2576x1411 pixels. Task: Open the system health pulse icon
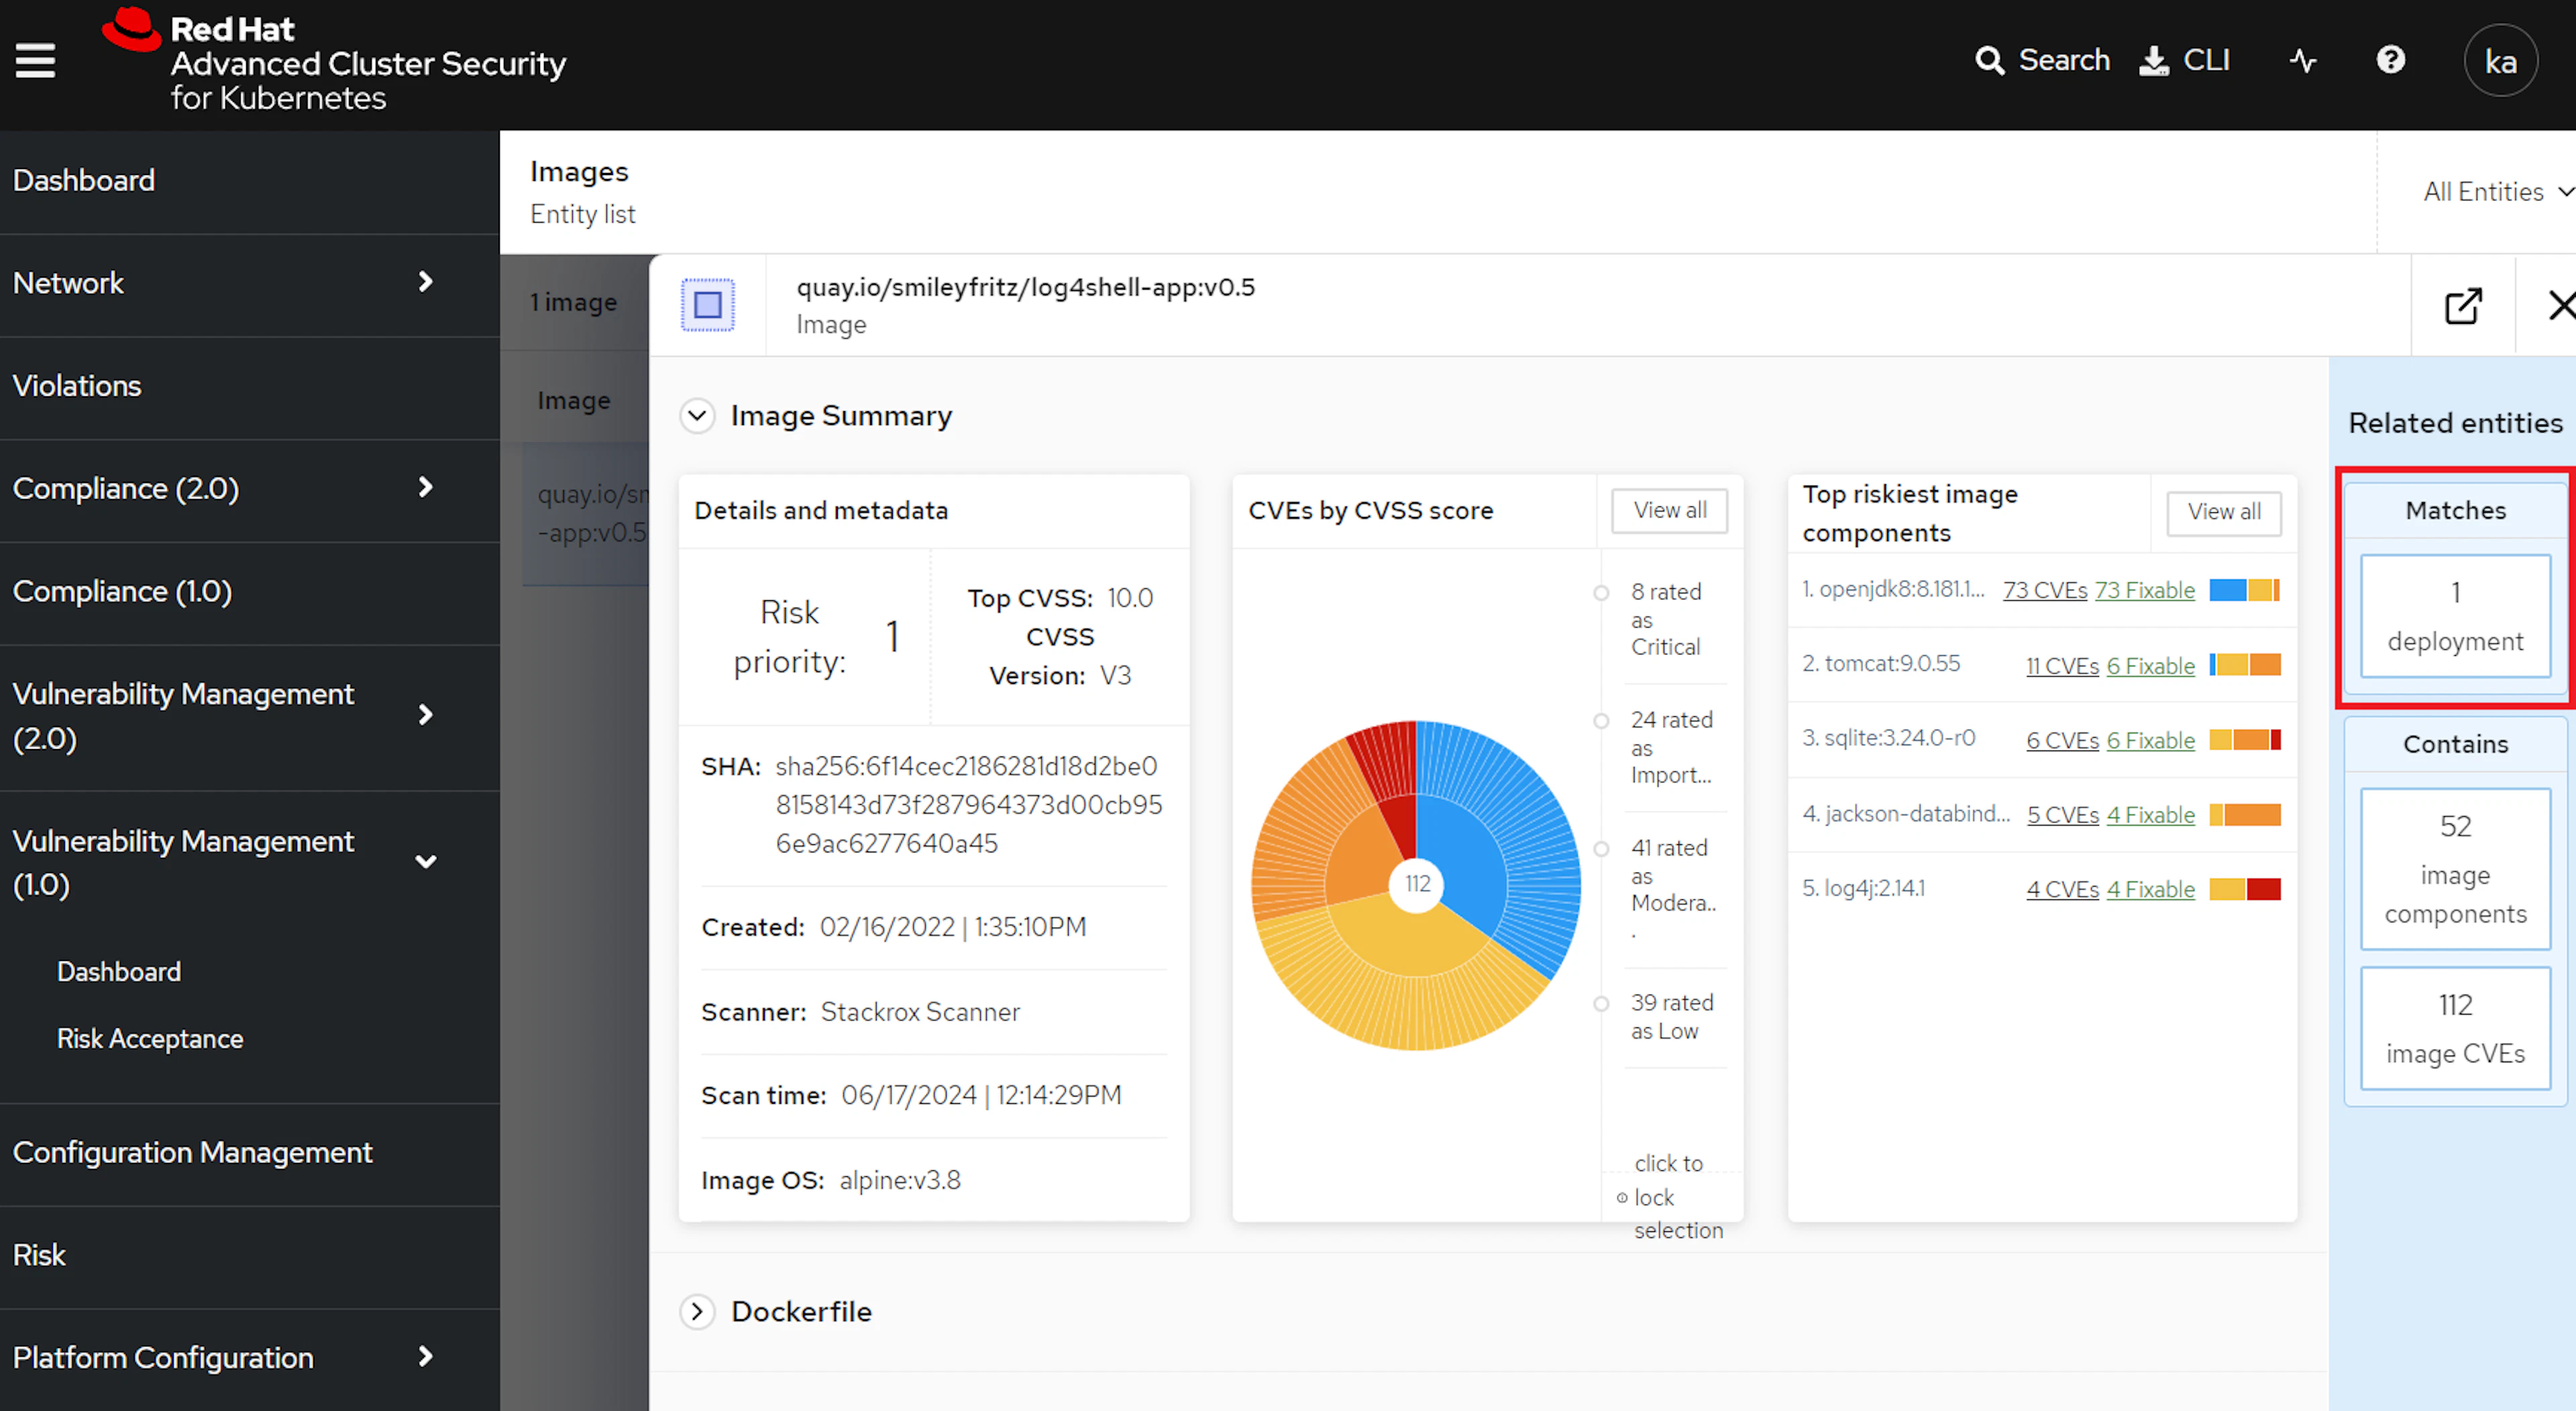click(x=2303, y=61)
